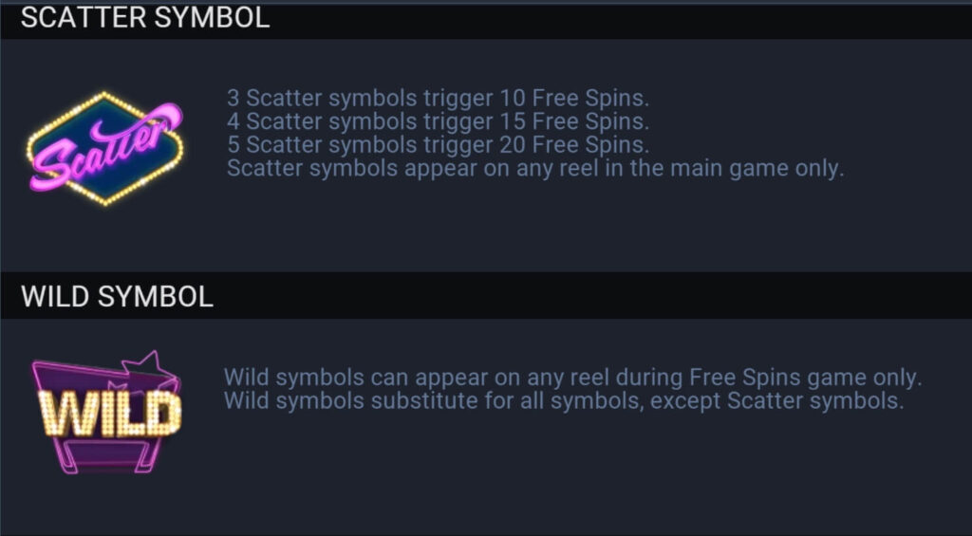The height and width of the screenshot is (536, 972).
Task: Click the golden WILD lettering
Action: pyautogui.click(x=110, y=413)
